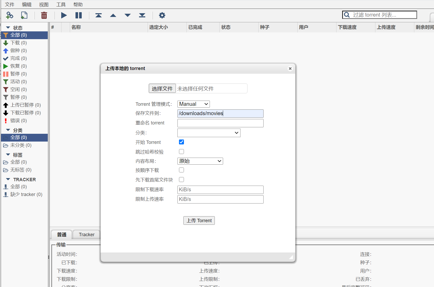434x287 pixels.
Task: Open options via the gear icon
Action: pyautogui.click(x=162, y=15)
